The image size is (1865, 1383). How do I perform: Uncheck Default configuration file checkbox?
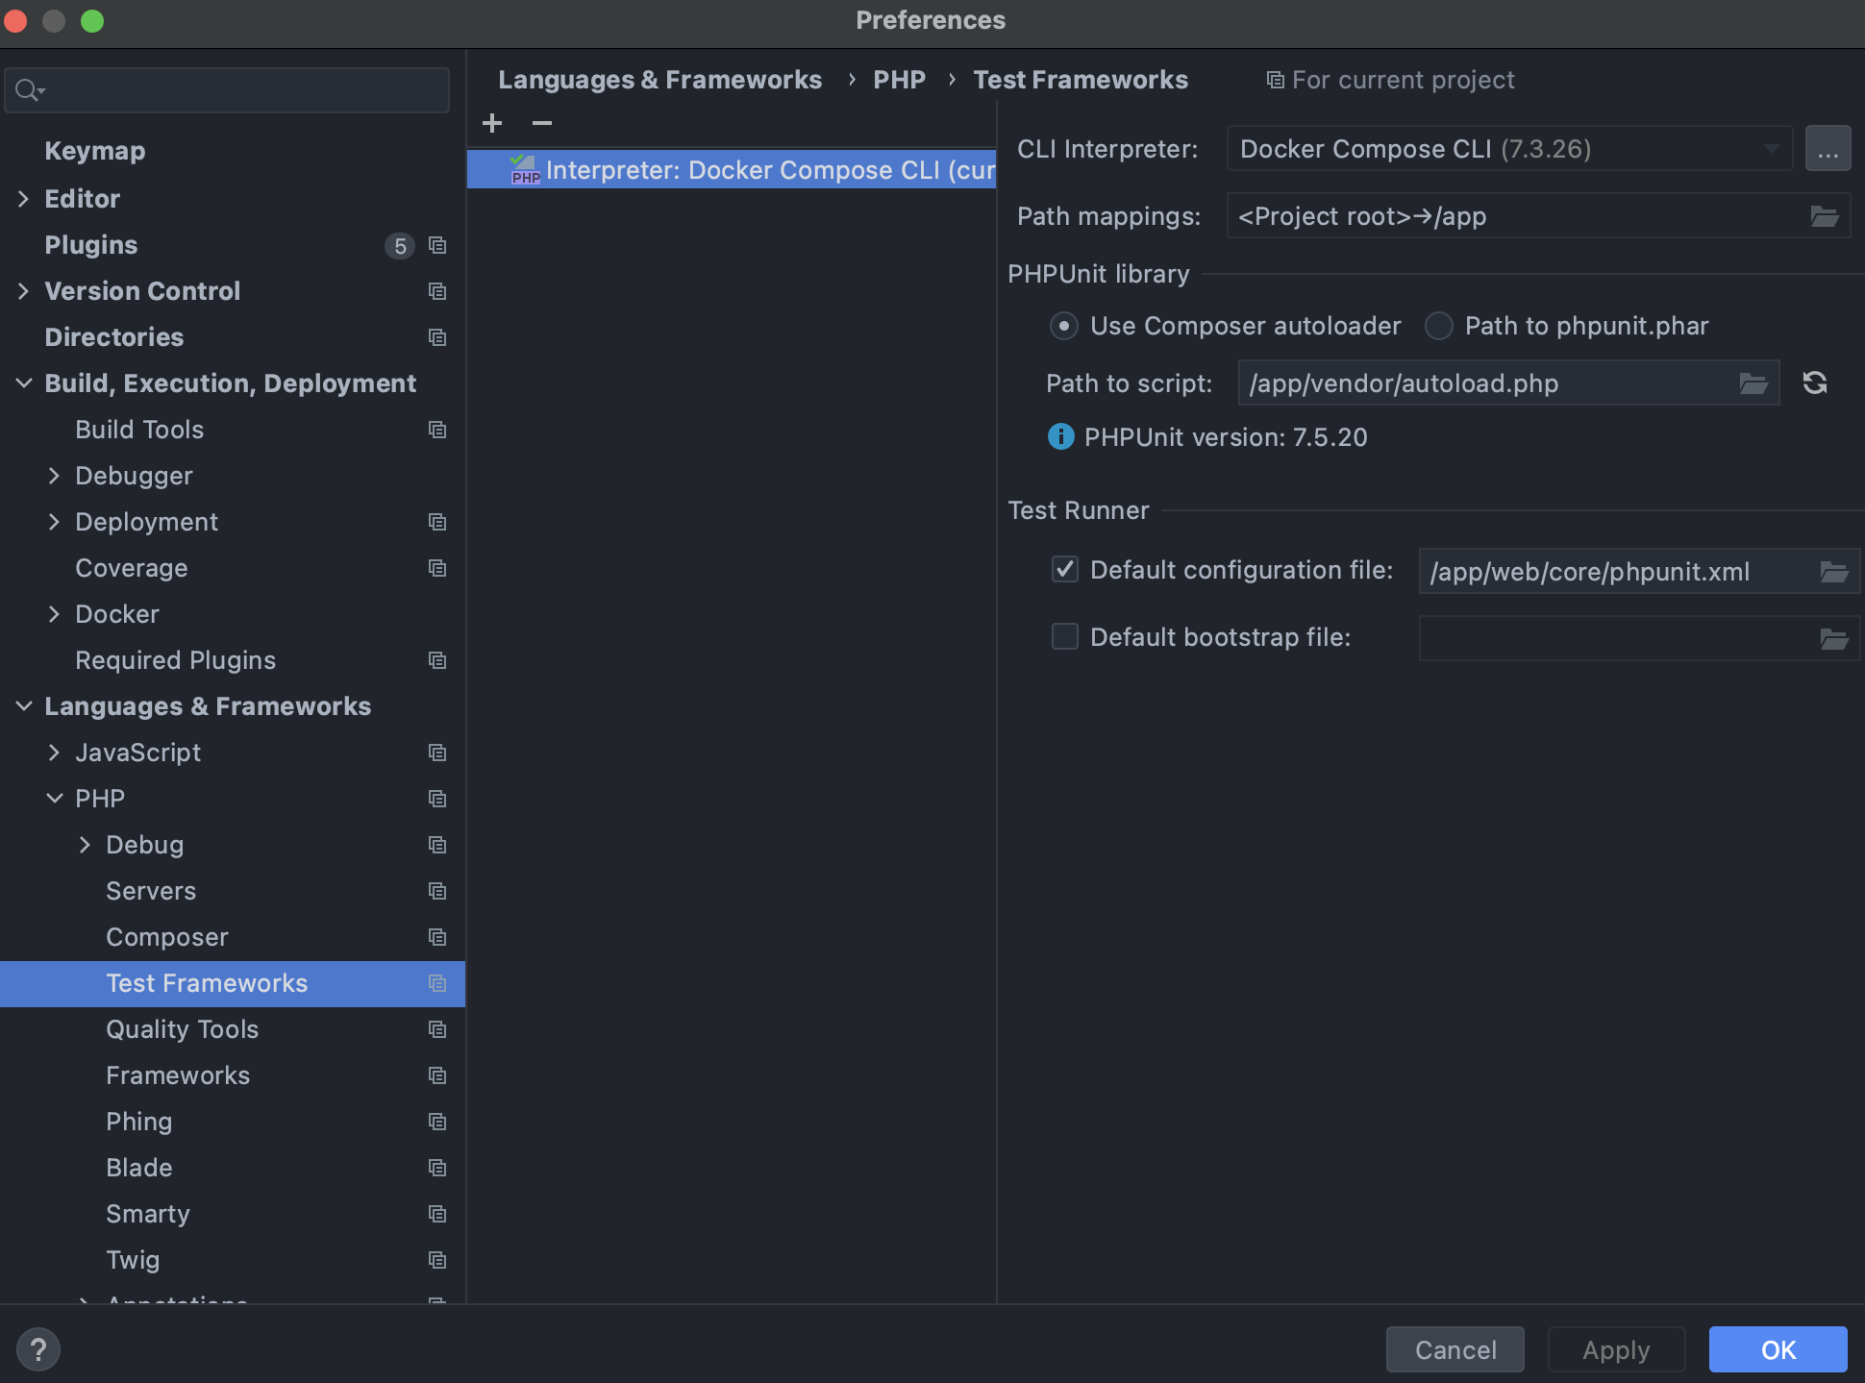[1065, 570]
